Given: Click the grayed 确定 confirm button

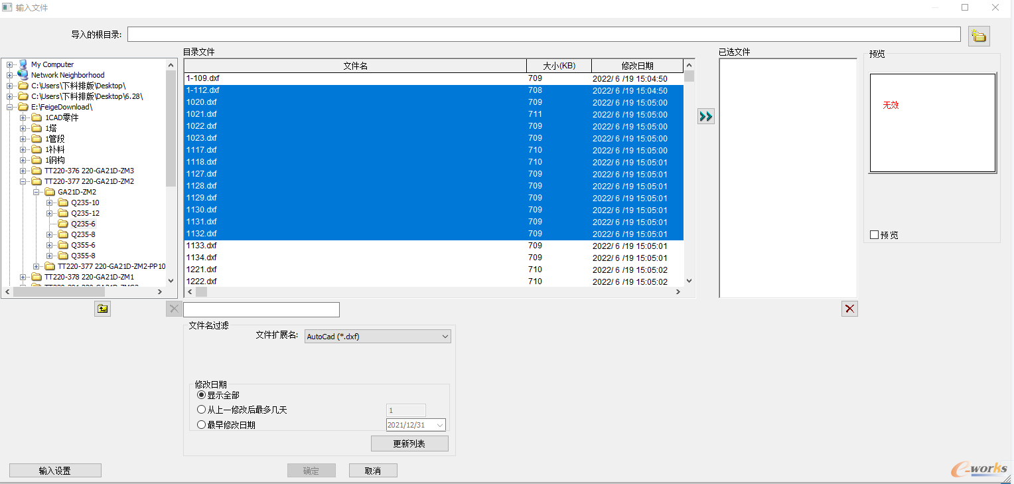Looking at the screenshot, I should coord(311,471).
